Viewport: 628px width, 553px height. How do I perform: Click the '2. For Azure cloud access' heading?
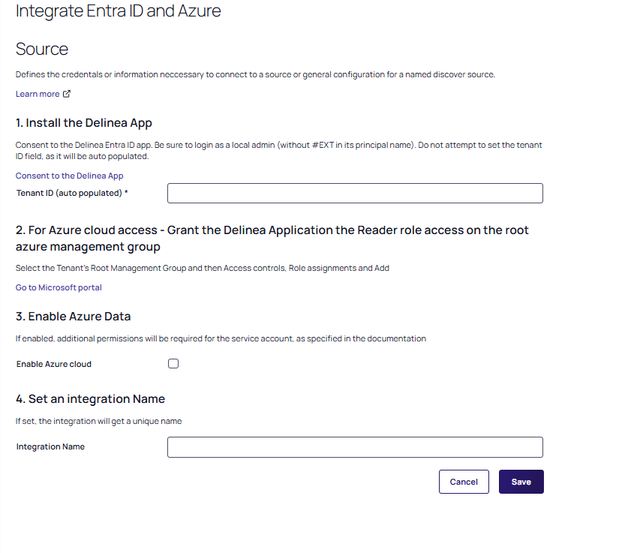(x=272, y=239)
